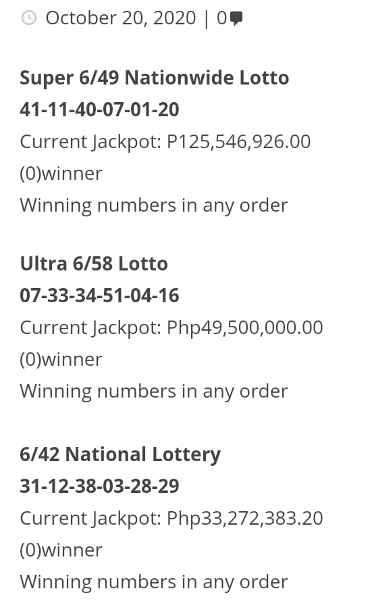Viewport: 372px width, 616px height.
Task: Click the comment bubble icon
Action: click(x=236, y=18)
